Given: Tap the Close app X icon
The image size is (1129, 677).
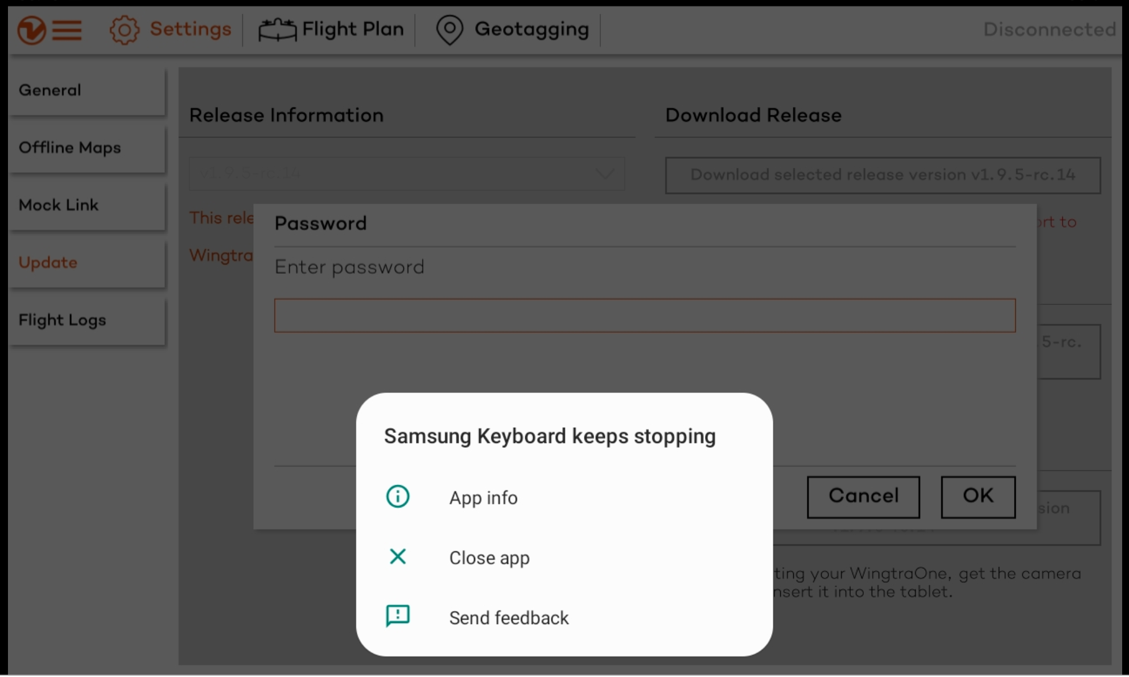Looking at the screenshot, I should [x=398, y=556].
